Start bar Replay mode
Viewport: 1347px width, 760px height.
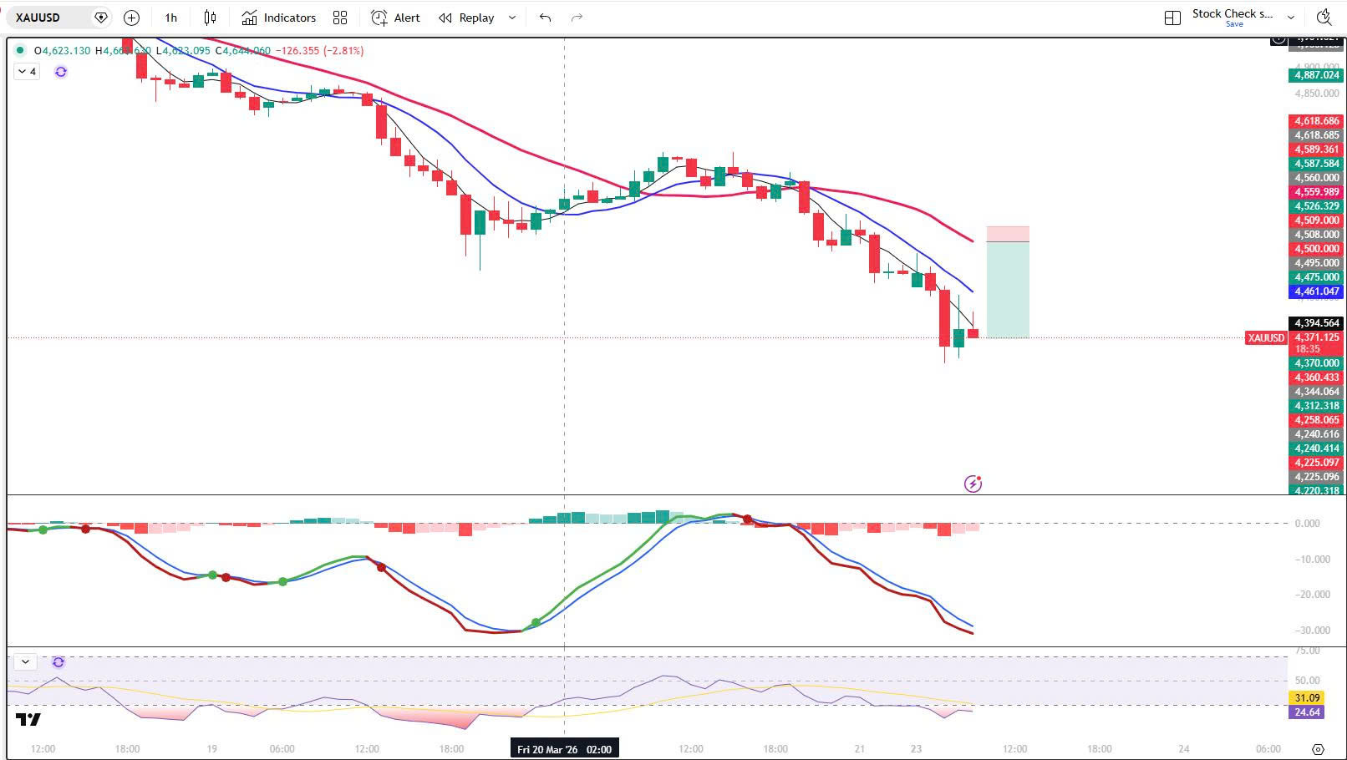click(467, 18)
